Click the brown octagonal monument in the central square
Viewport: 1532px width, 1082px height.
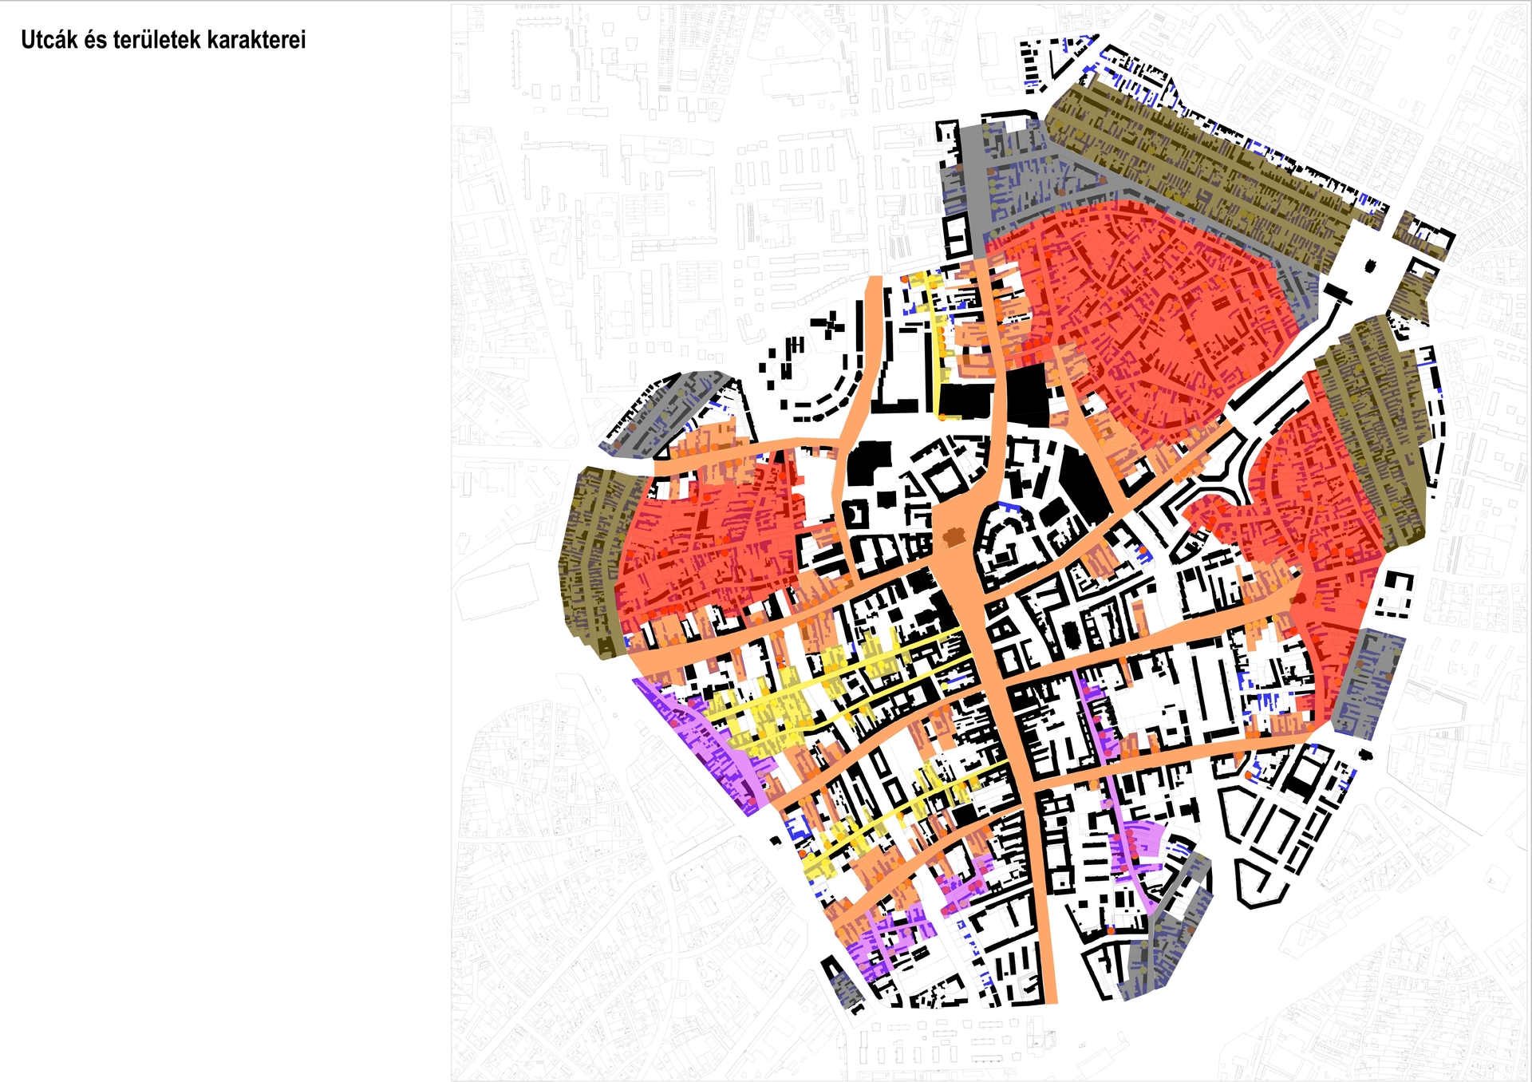point(954,539)
